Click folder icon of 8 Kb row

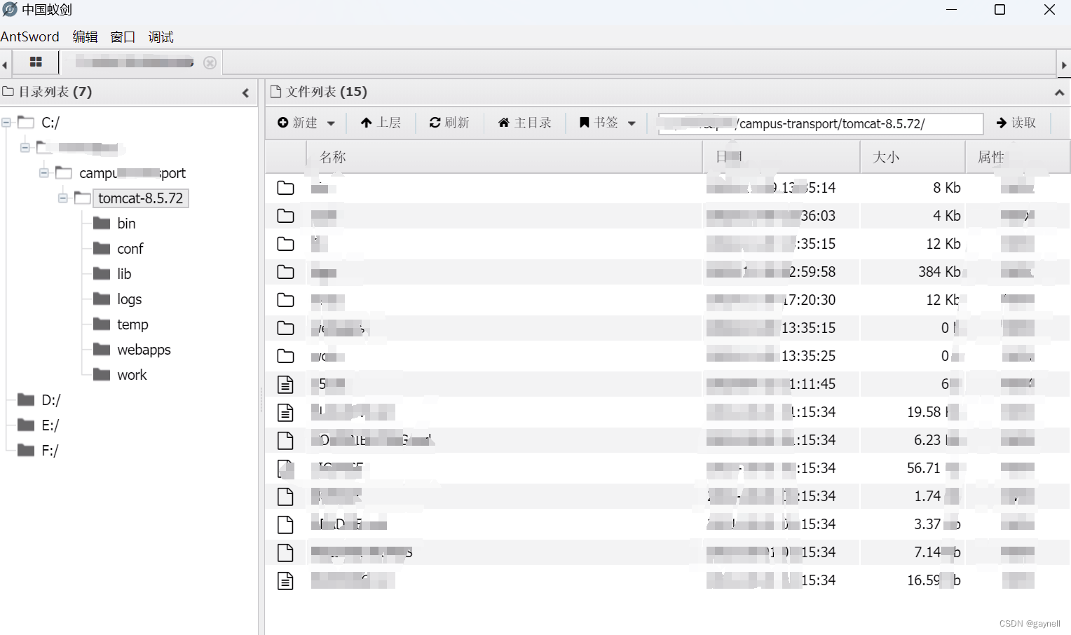click(x=285, y=188)
